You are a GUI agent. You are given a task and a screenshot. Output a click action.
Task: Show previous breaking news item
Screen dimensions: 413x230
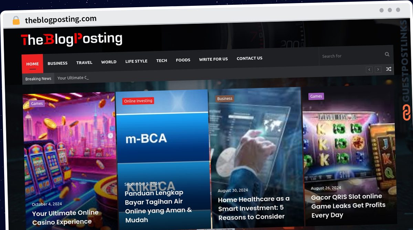click(369, 70)
